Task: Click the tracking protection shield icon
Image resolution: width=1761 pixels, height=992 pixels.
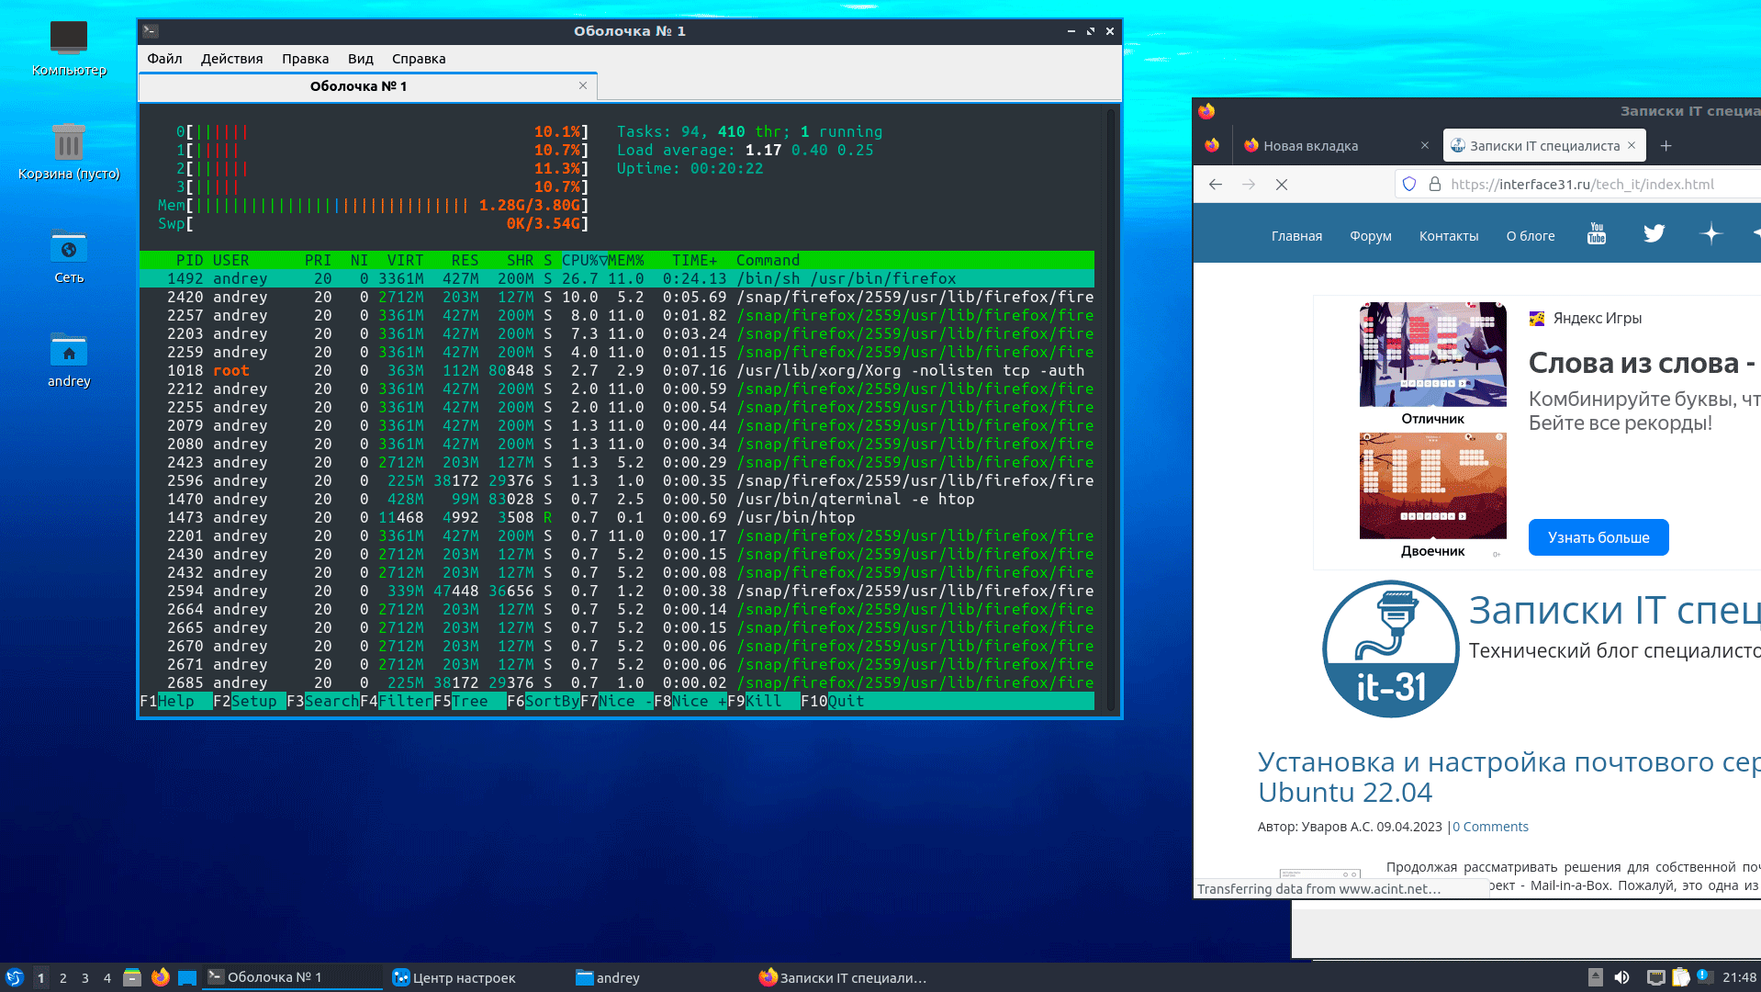Action: 1409,185
